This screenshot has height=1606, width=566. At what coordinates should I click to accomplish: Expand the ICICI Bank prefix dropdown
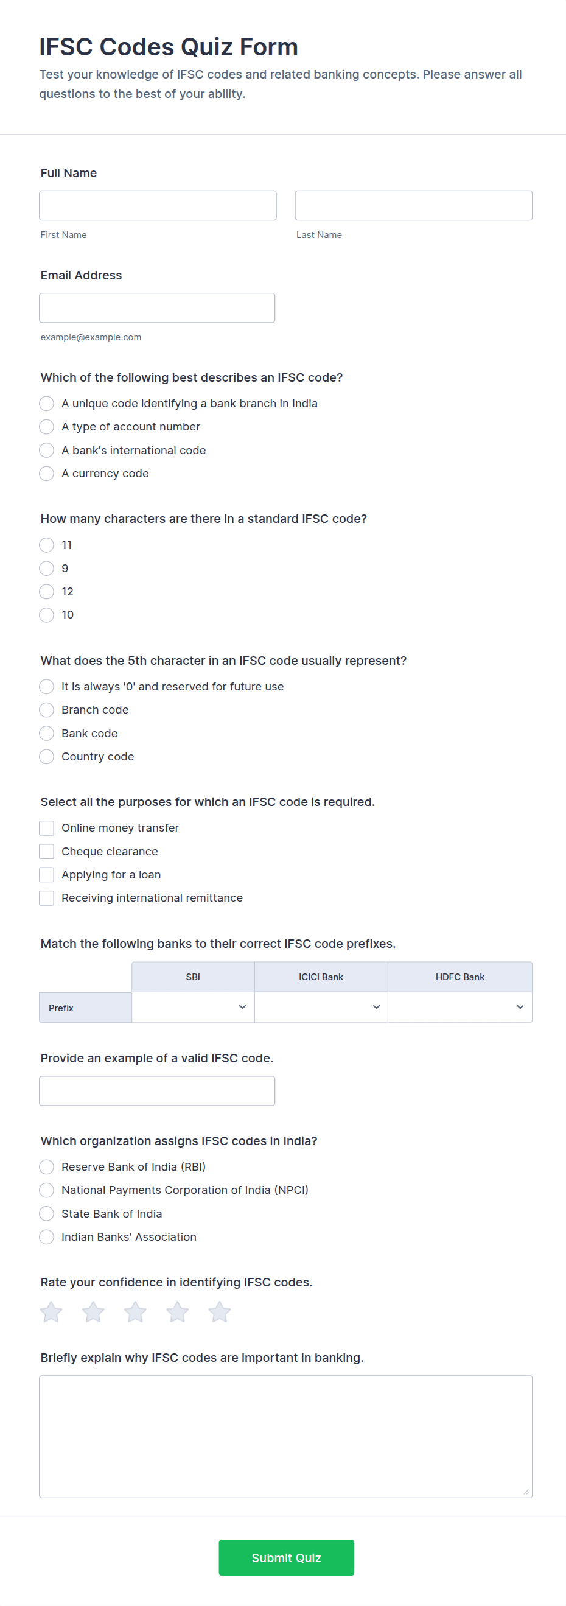(321, 1008)
